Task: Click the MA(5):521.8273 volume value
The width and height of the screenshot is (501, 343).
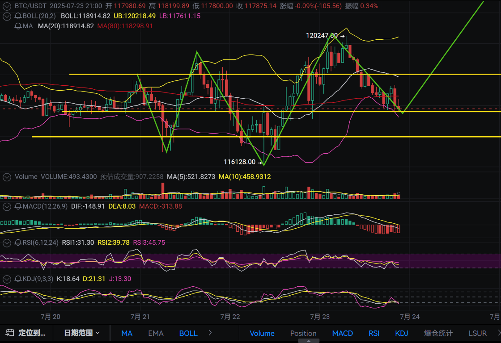Action: point(191,177)
